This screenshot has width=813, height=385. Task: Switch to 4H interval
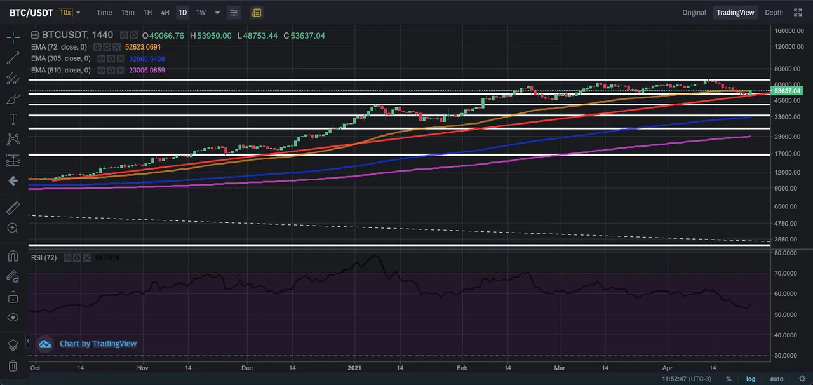[x=165, y=13]
